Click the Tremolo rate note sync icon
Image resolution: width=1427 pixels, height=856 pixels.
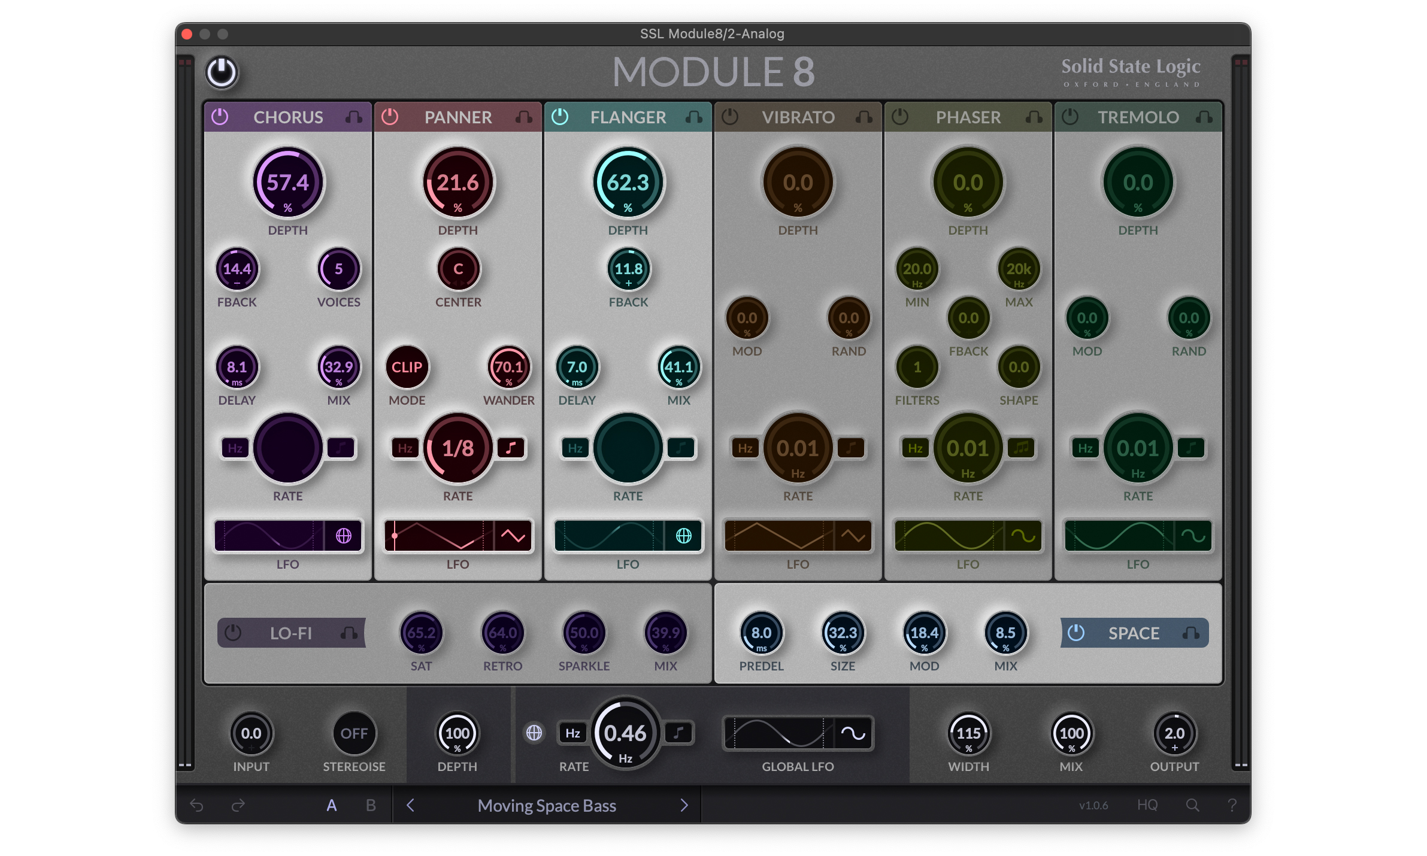(x=1191, y=448)
